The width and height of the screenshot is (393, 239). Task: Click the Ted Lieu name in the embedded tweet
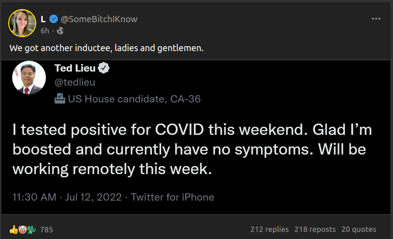[75, 68]
